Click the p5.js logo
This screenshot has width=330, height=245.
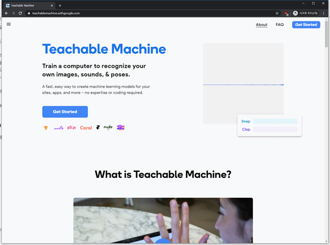click(x=71, y=127)
